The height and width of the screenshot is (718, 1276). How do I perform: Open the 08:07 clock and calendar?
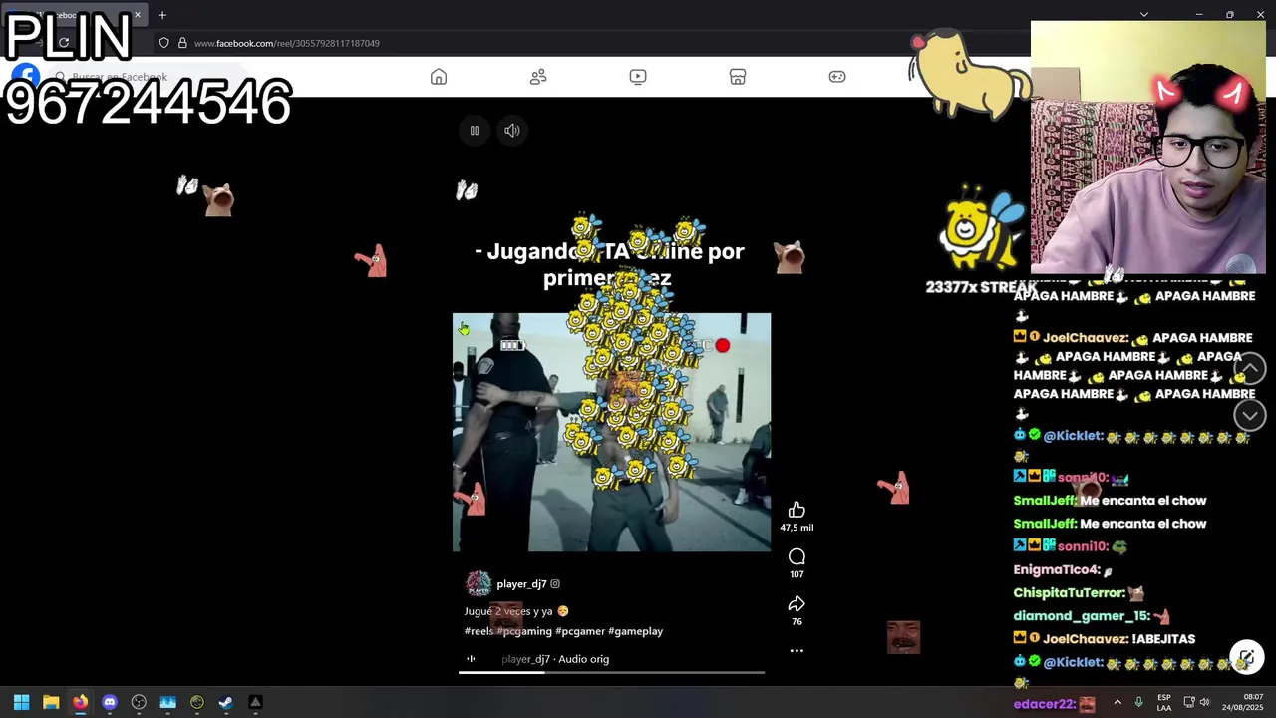(1244, 702)
